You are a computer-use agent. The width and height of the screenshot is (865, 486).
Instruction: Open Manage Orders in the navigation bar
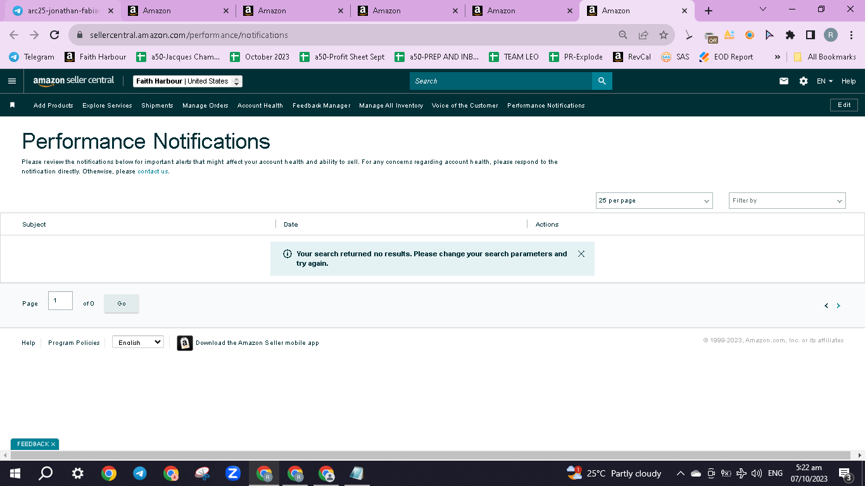point(205,106)
